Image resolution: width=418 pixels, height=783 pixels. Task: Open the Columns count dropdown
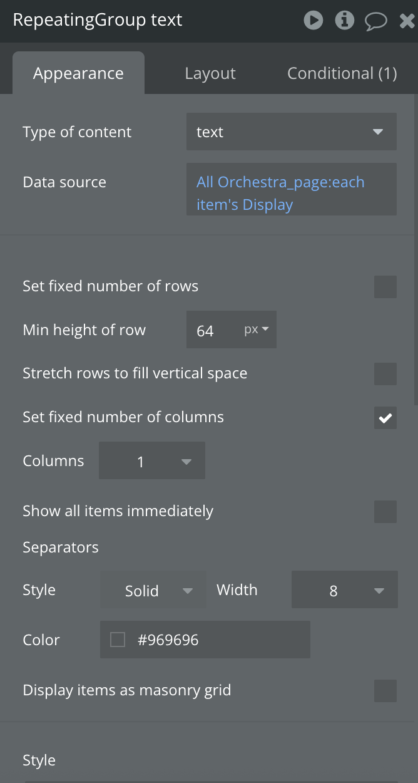point(151,462)
